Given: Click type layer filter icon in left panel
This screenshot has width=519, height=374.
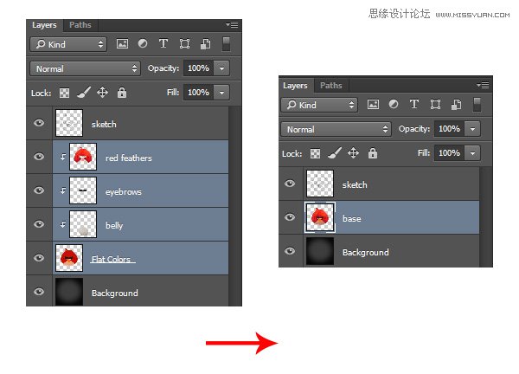Looking at the screenshot, I should pyautogui.click(x=163, y=44).
